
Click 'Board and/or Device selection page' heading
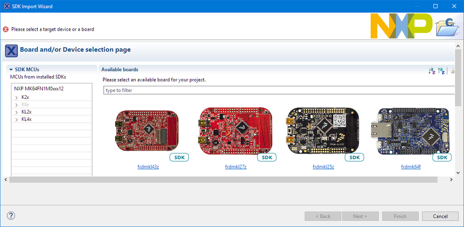coord(75,50)
